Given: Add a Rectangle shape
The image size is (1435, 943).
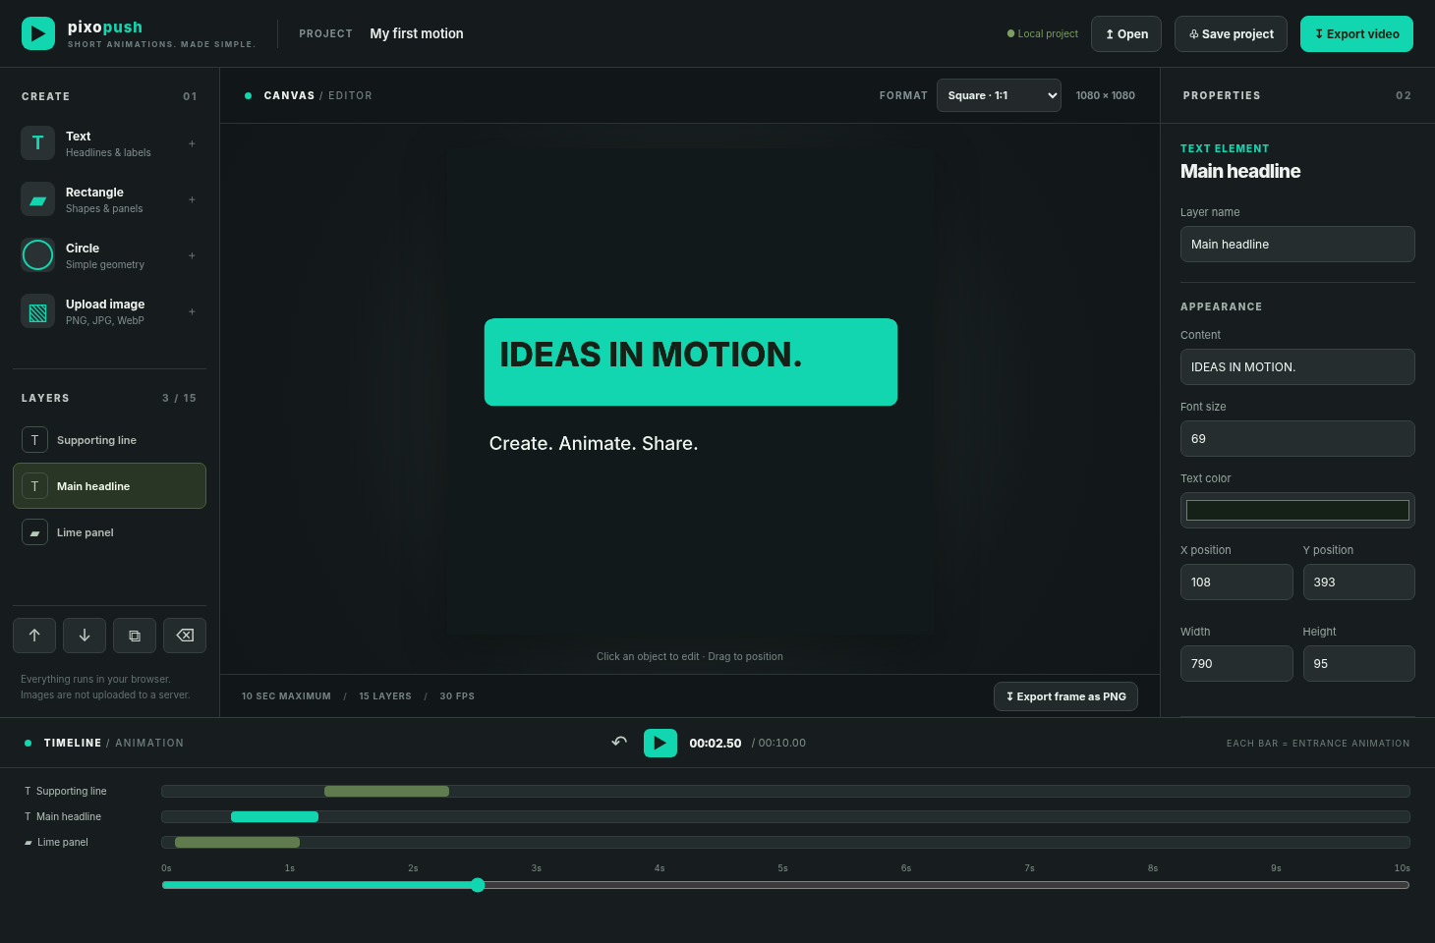Looking at the screenshot, I should click(109, 199).
